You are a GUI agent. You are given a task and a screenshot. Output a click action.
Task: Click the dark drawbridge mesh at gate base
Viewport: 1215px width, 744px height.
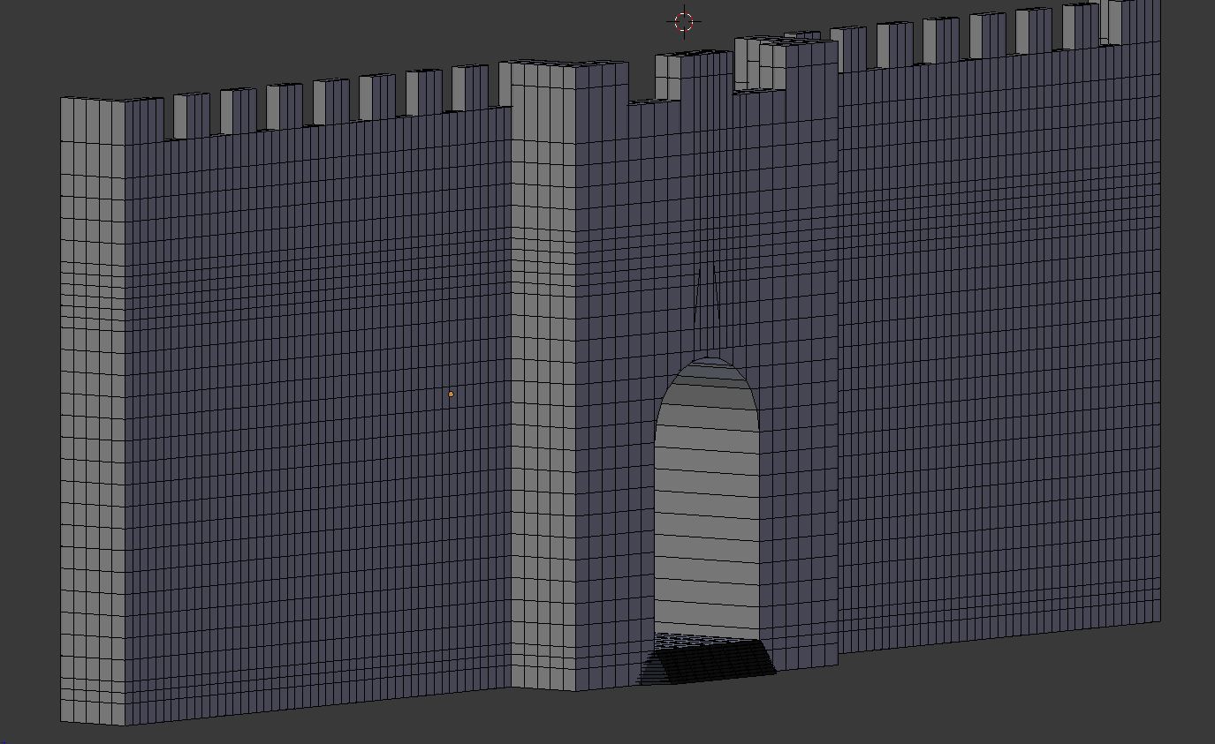(707, 660)
